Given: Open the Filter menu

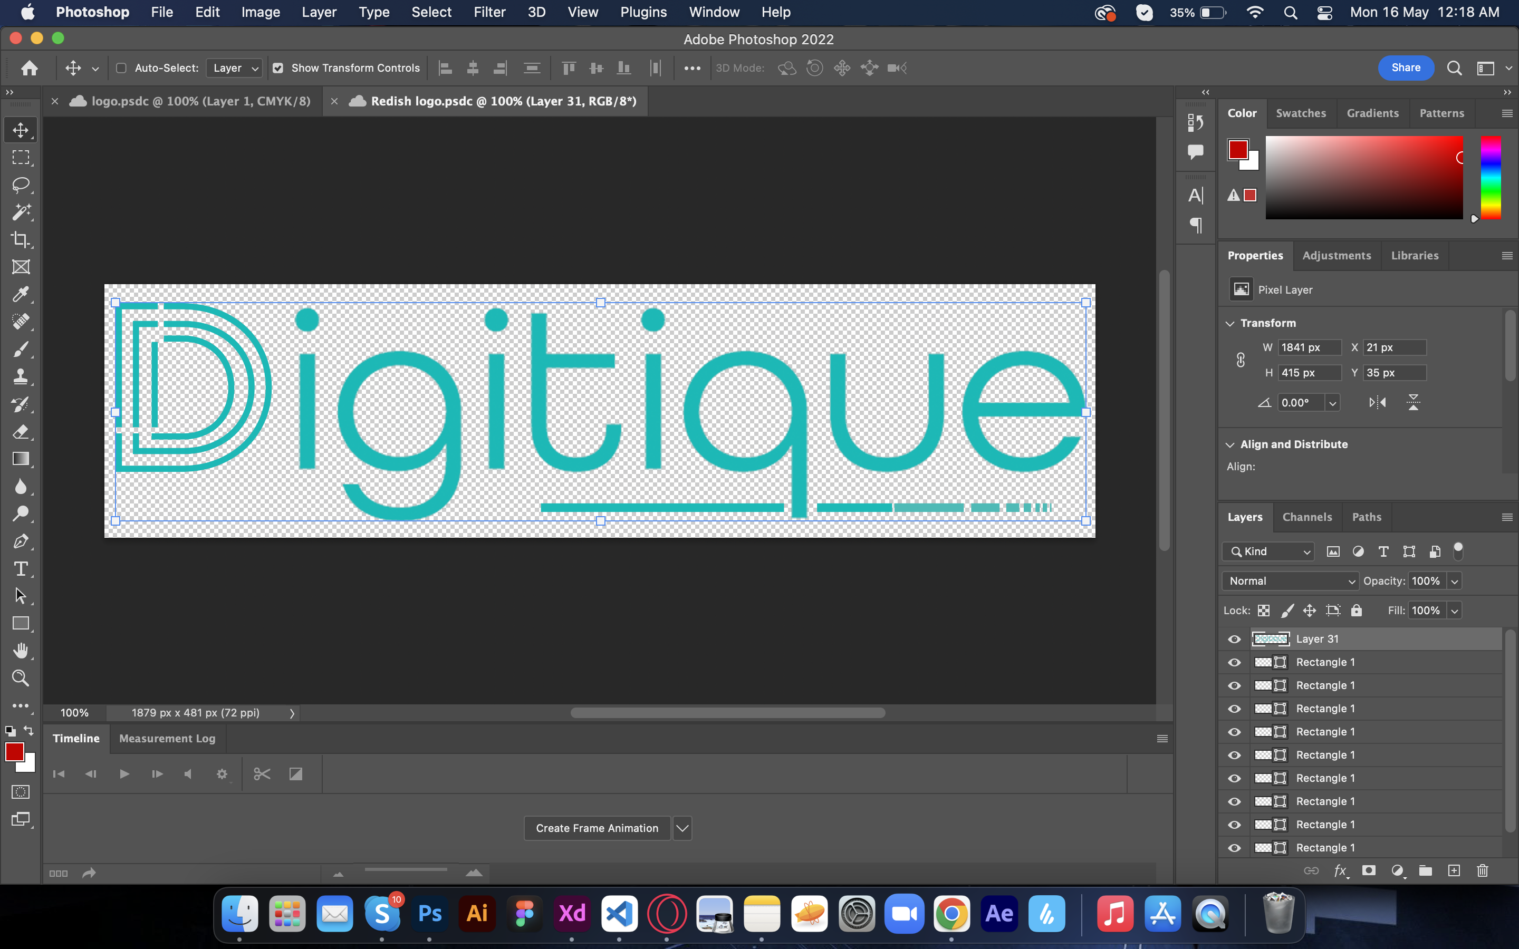Looking at the screenshot, I should (489, 13).
